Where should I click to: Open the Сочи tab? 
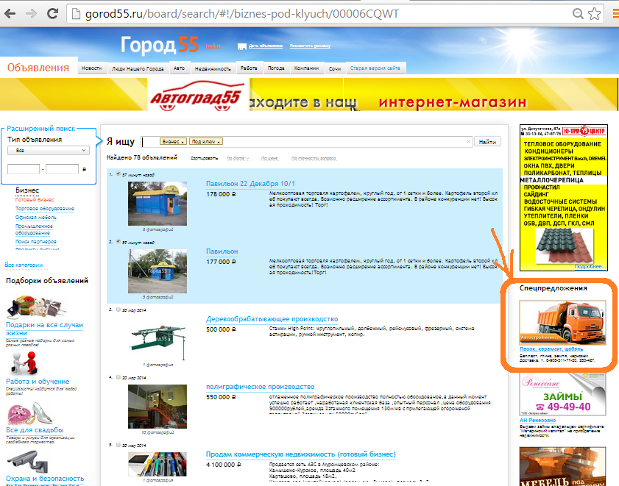335,68
